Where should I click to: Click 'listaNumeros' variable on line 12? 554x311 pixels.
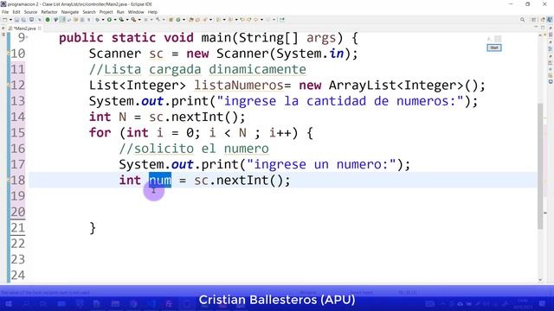239,86
